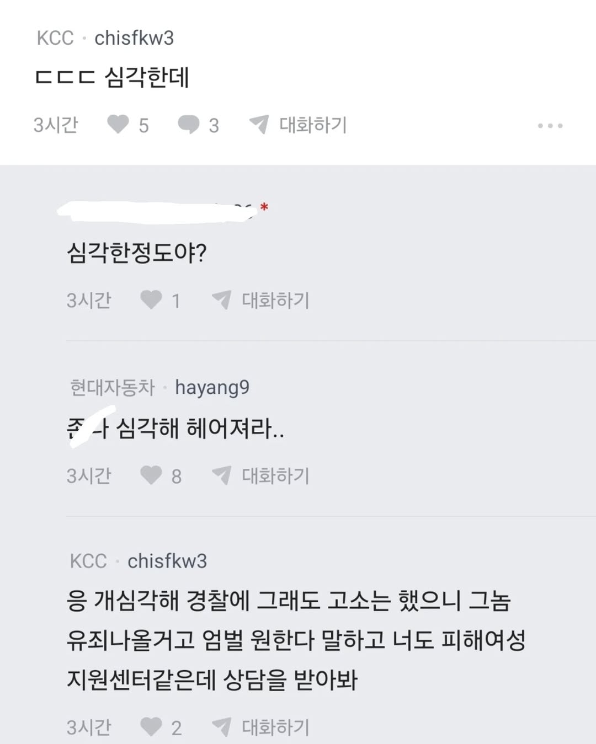Click '대화하기' under hayang9's reply
The image size is (596, 744).
(275, 475)
